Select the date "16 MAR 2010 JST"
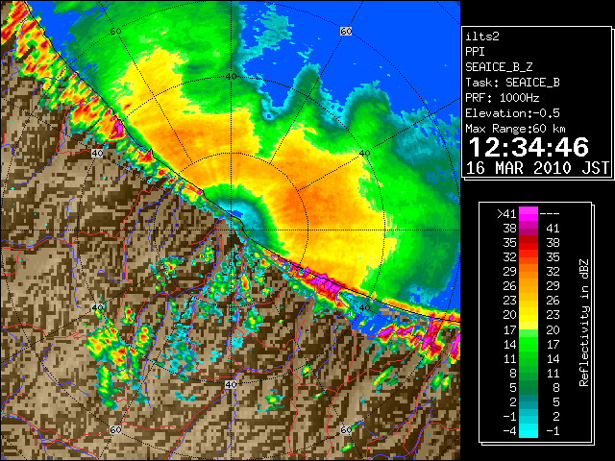615x461 pixels. tap(537, 168)
